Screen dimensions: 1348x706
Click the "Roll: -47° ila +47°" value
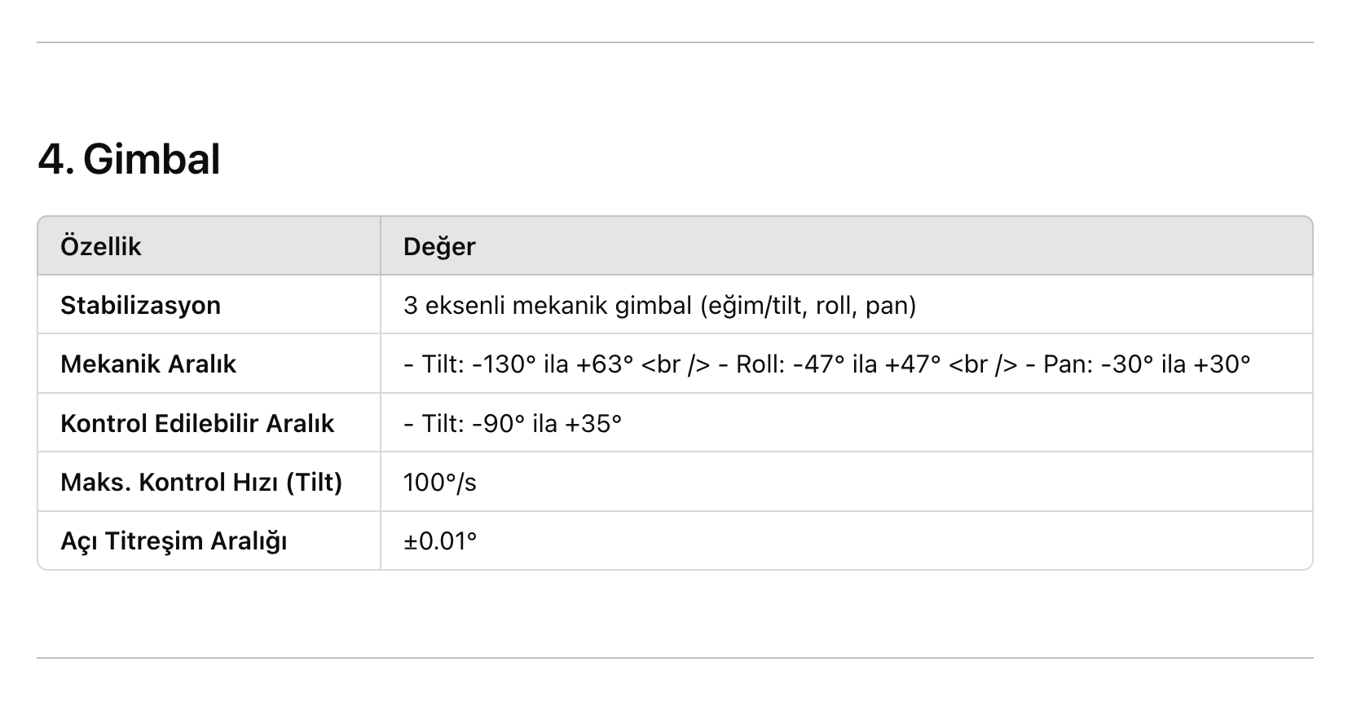[838, 364]
